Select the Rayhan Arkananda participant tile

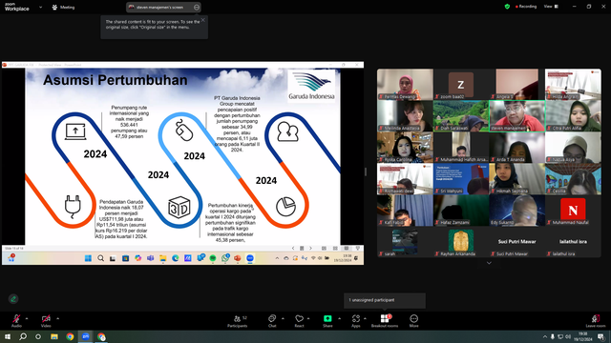[x=461, y=242]
